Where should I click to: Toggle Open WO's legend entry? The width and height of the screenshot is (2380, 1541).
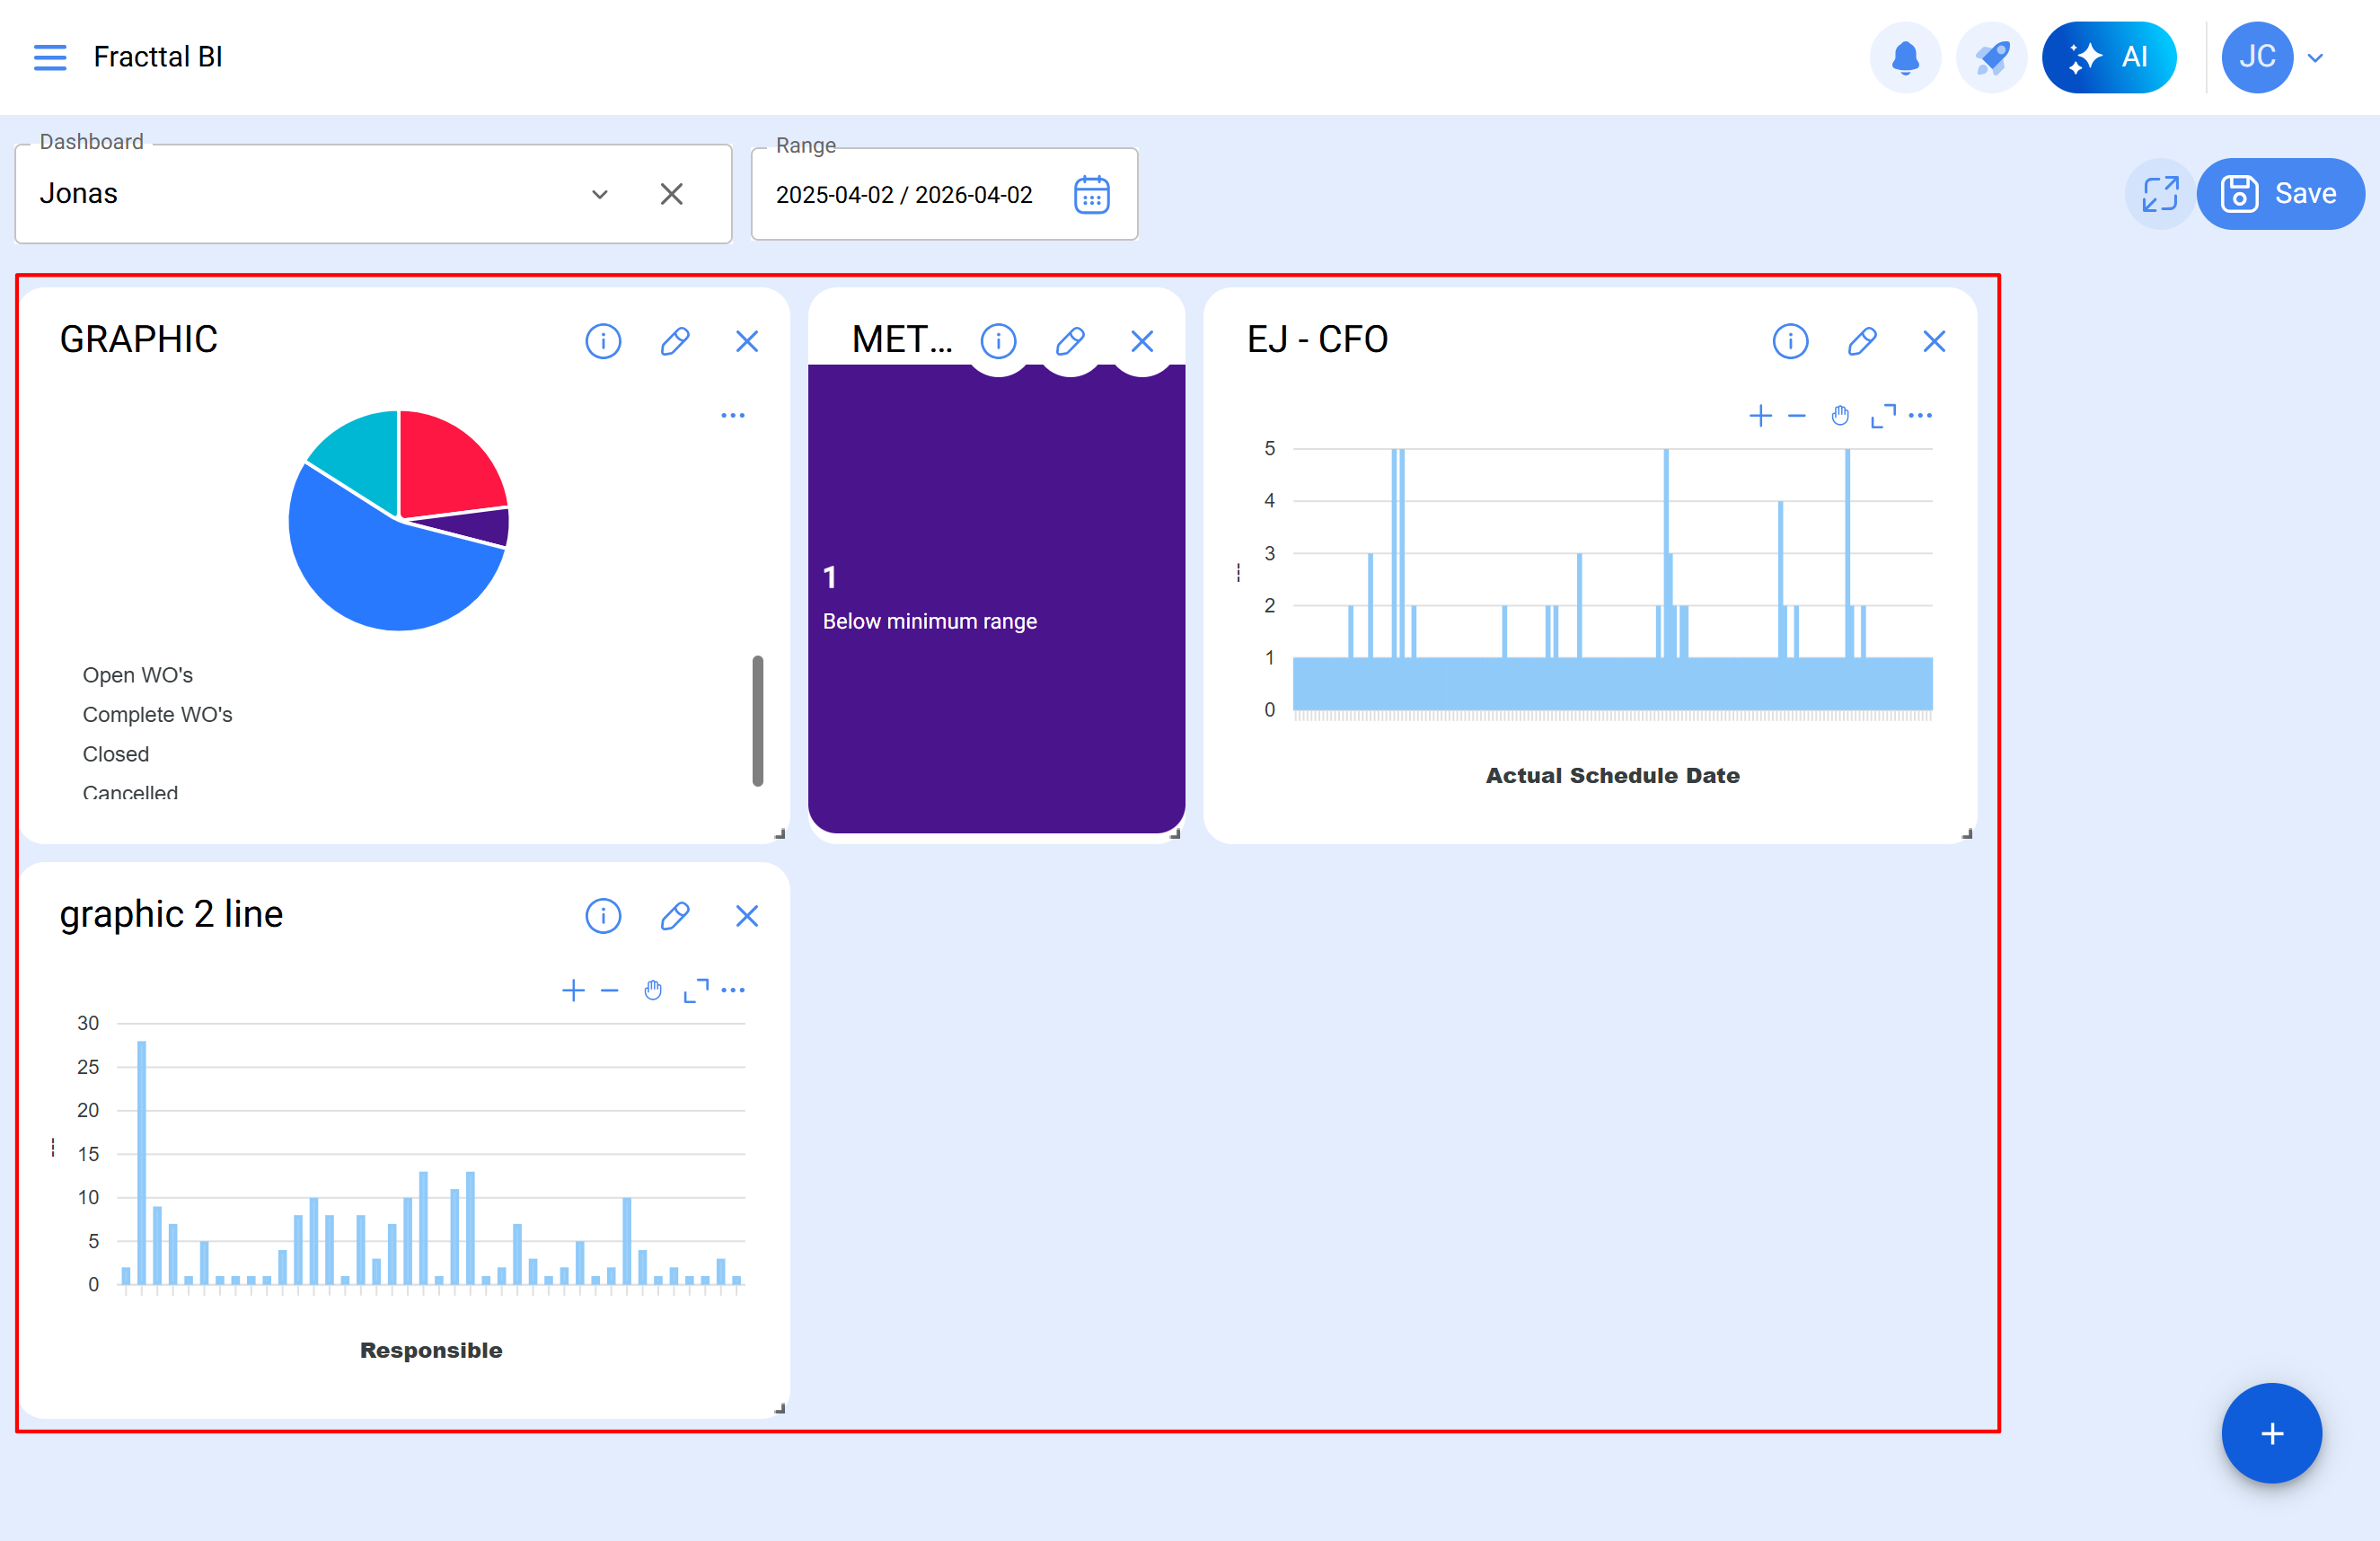pyautogui.click(x=138, y=675)
